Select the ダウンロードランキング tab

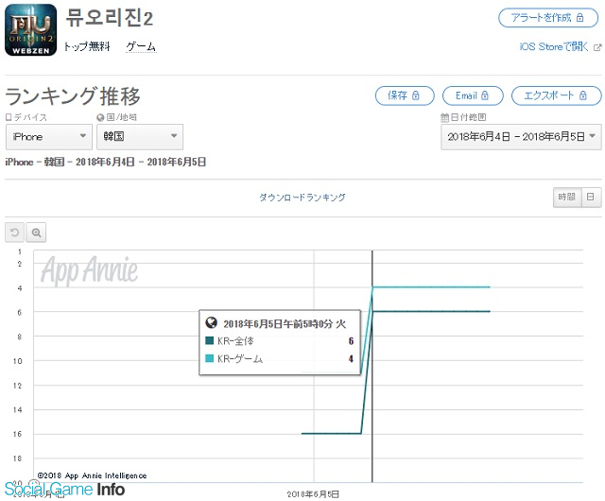pyautogui.click(x=302, y=198)
